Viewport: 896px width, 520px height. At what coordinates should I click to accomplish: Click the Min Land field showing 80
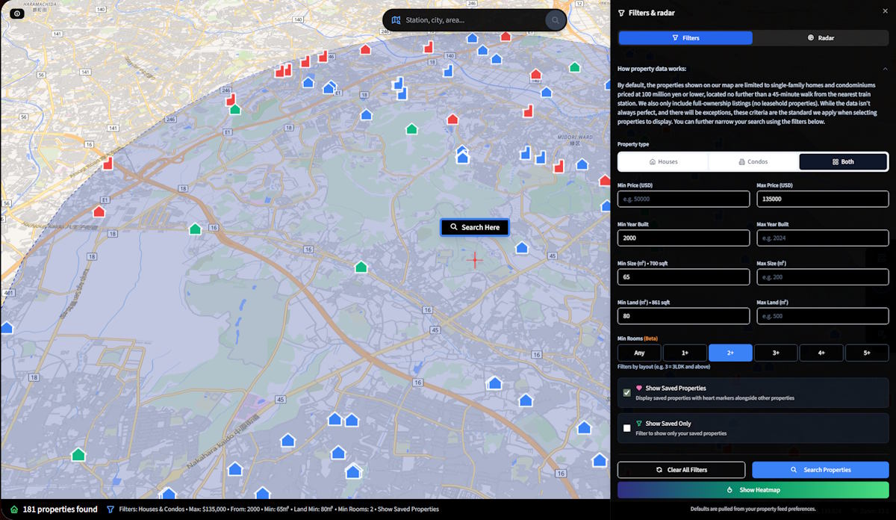pos(683,316)
